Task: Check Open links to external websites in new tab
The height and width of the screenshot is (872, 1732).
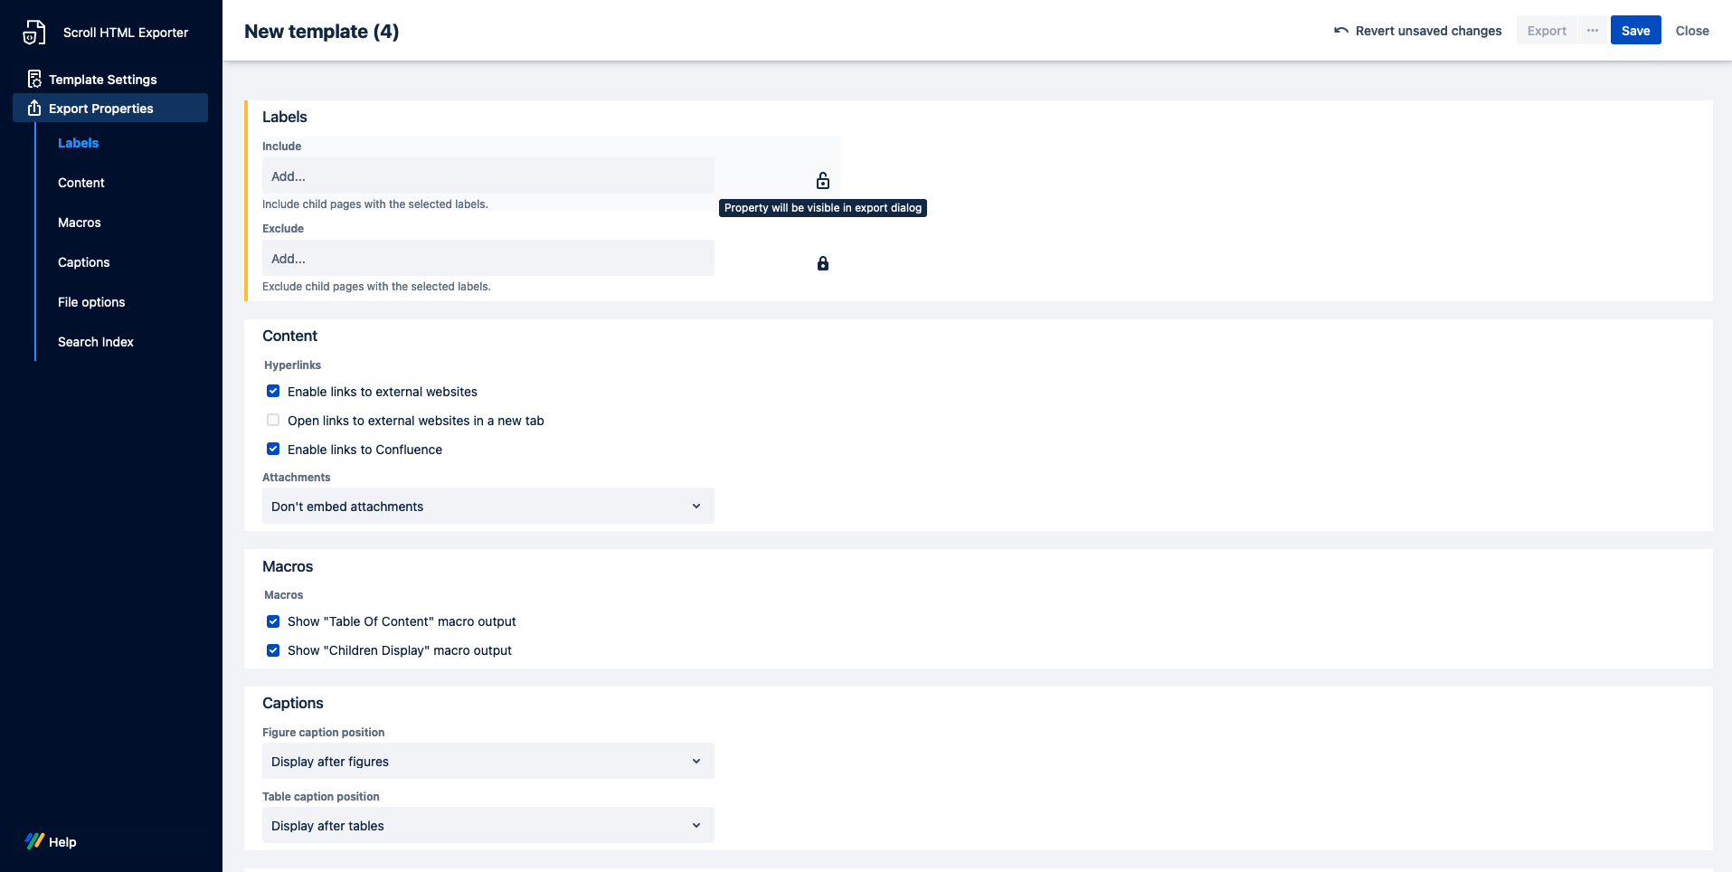Action: coord(273,421)
